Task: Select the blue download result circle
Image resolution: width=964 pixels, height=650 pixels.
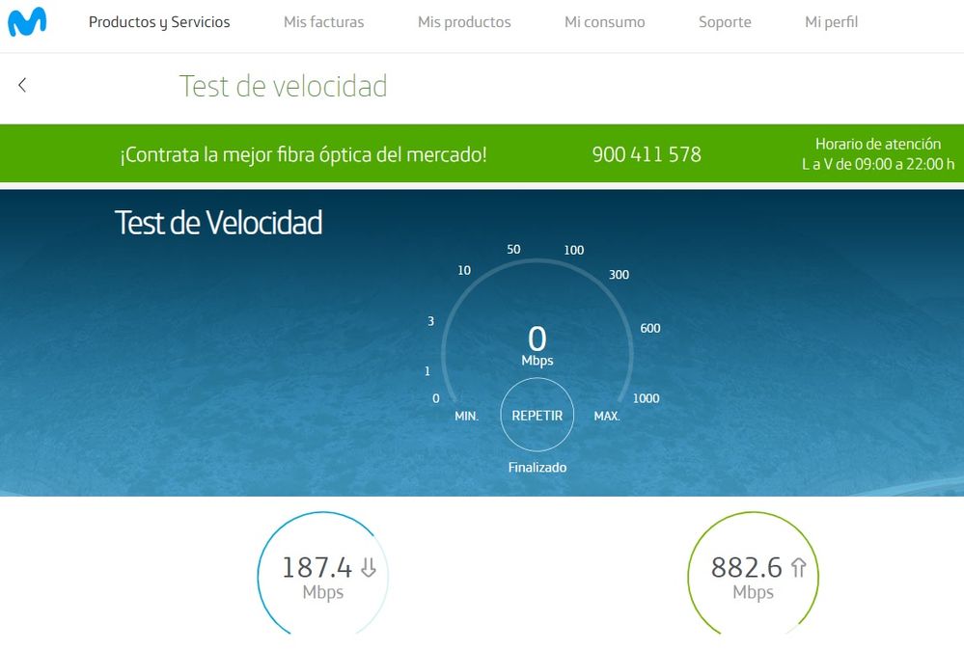Action: click(322, 575)
